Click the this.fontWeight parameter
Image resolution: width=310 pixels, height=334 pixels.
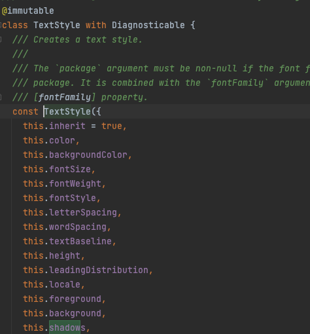point(64,183)
